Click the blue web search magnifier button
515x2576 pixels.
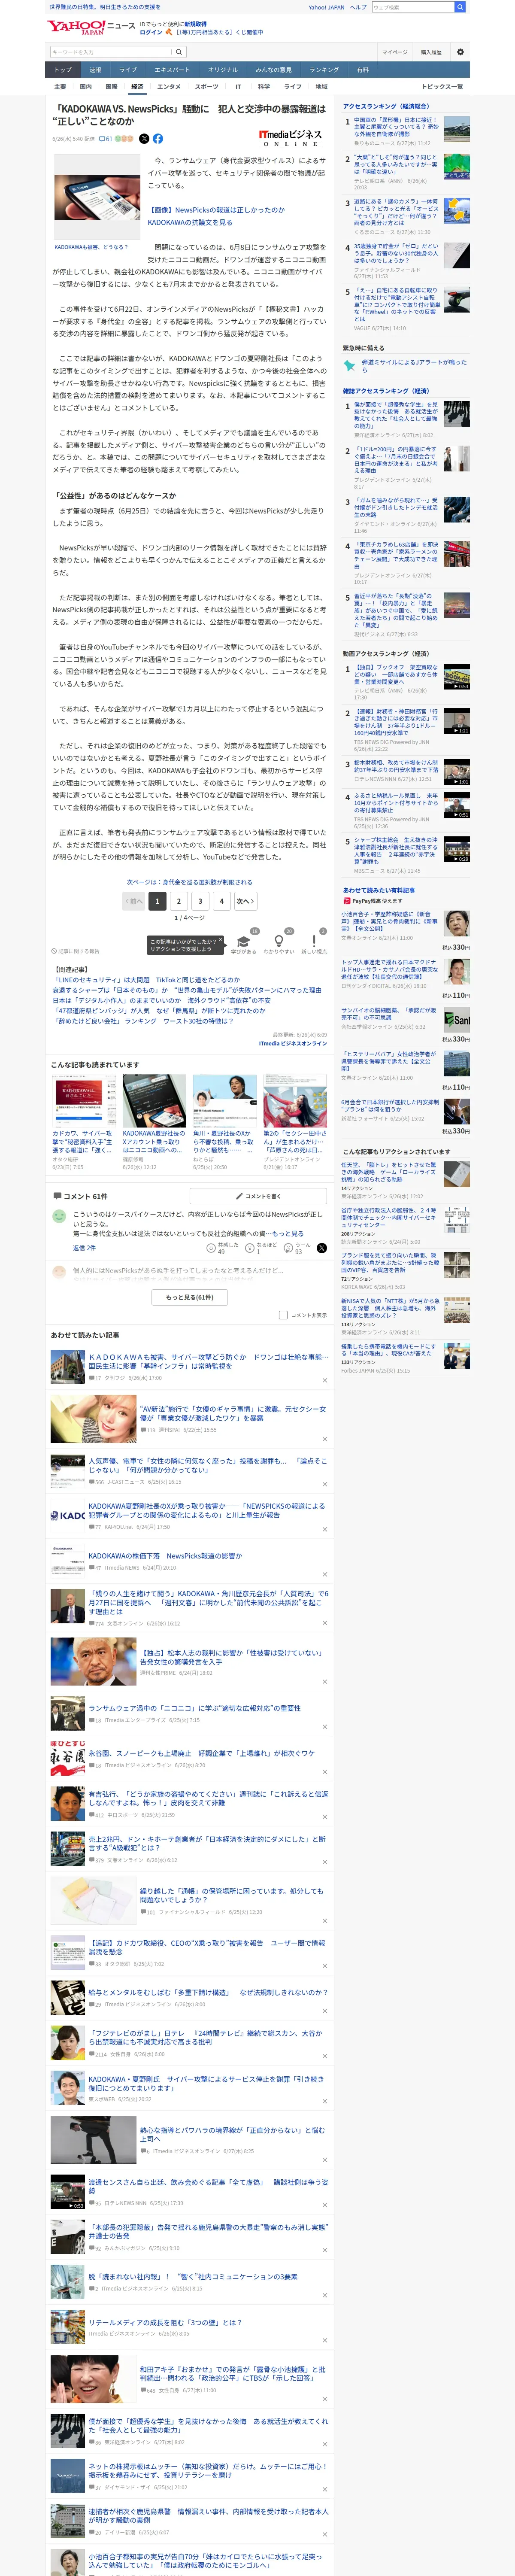(x=460, y=7)
